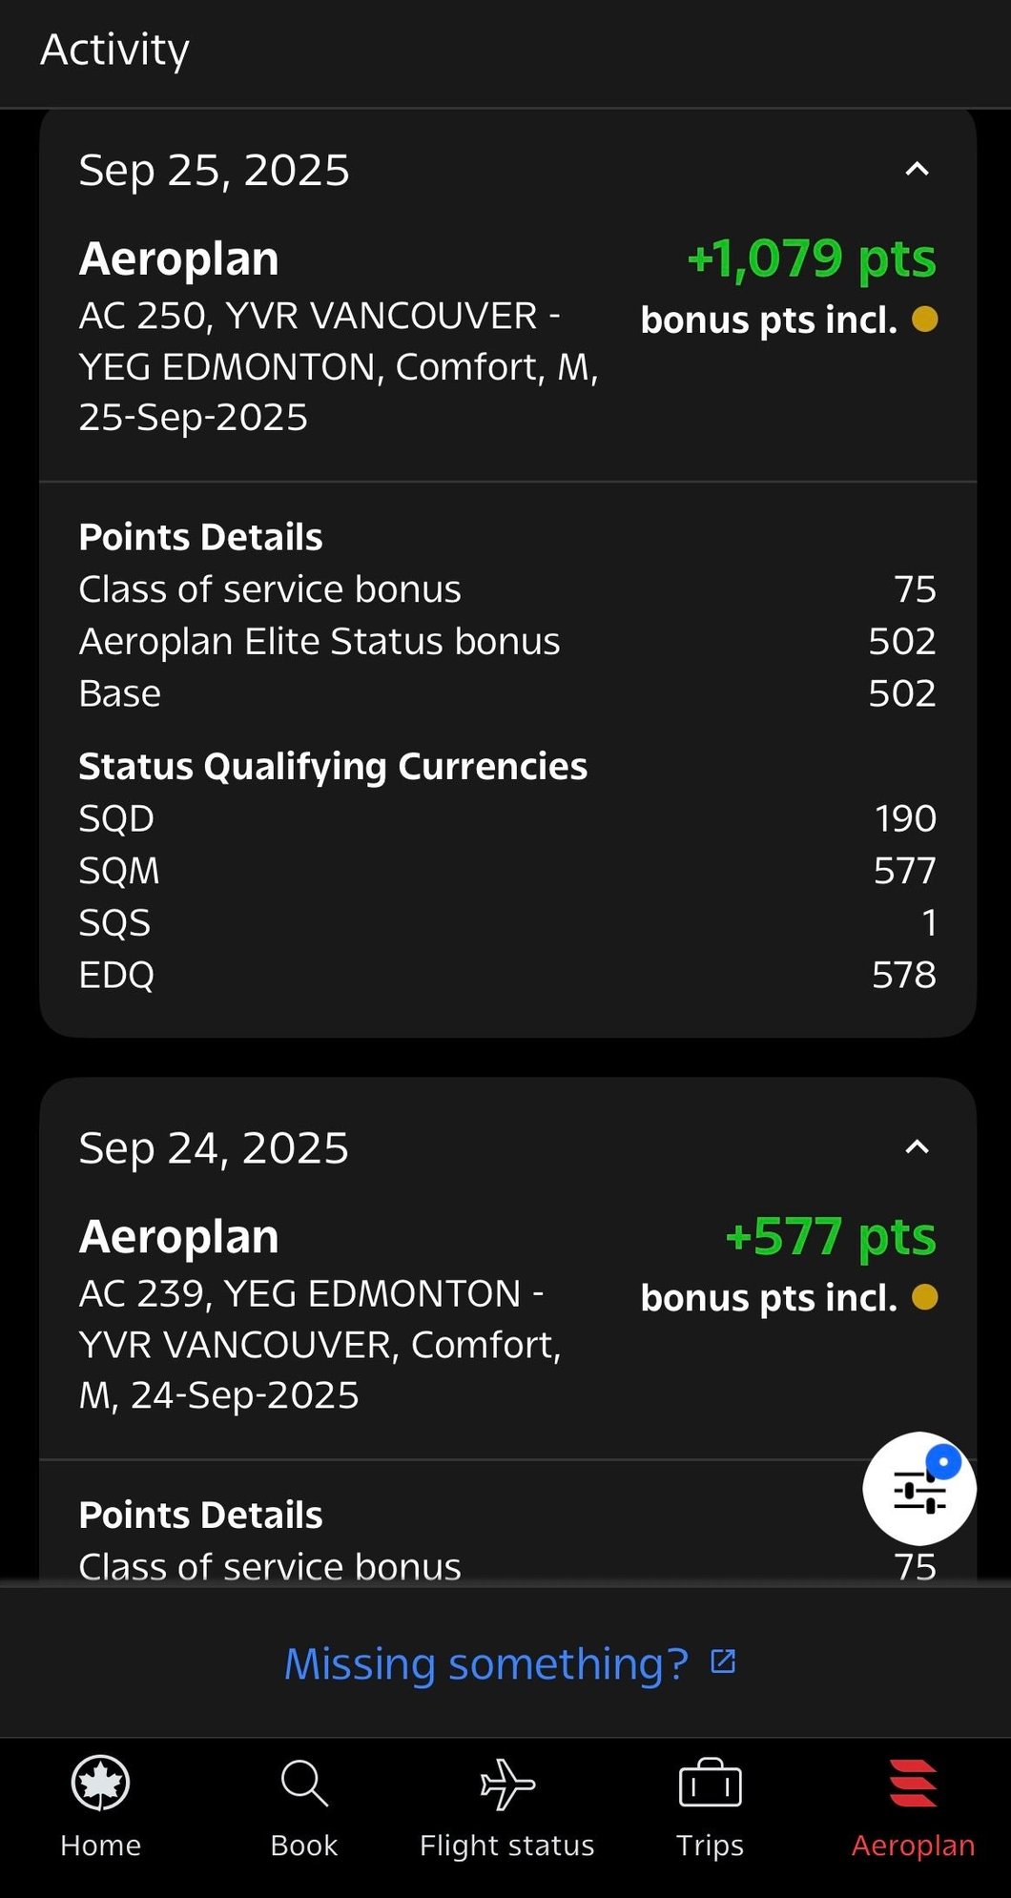Screen dimensions: 1011x1898
Task: Open the Trips suitcase icon
Action: click(x=710, y=1784)
